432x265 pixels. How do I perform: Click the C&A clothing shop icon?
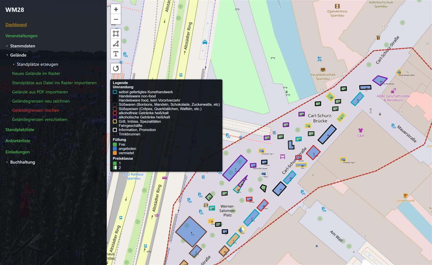(361, 130)
